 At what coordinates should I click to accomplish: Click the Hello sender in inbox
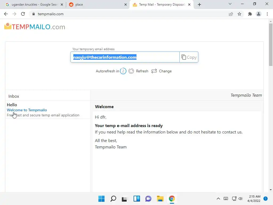pyautogui.click(x=12, y=105)
